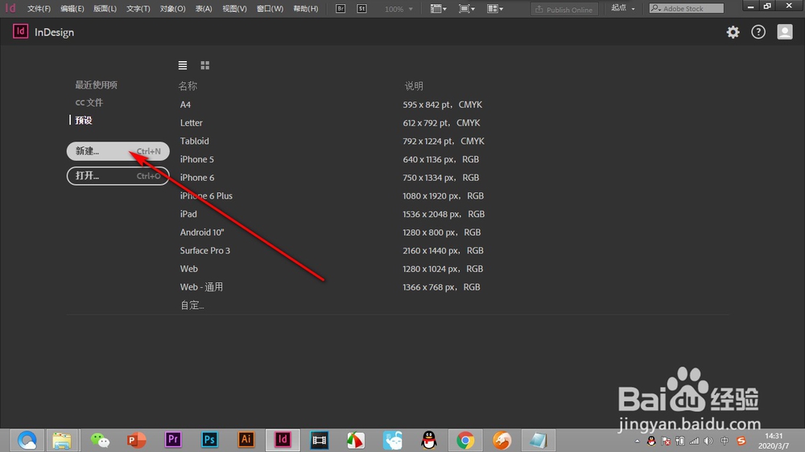Open the user account profile icon

click(784, 32)
